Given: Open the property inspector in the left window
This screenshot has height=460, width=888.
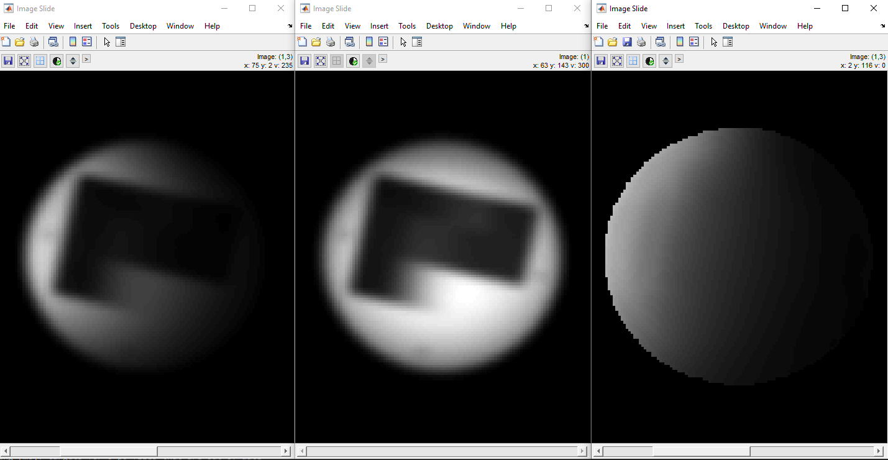Looking at the screenshot, I should point(121,42).
